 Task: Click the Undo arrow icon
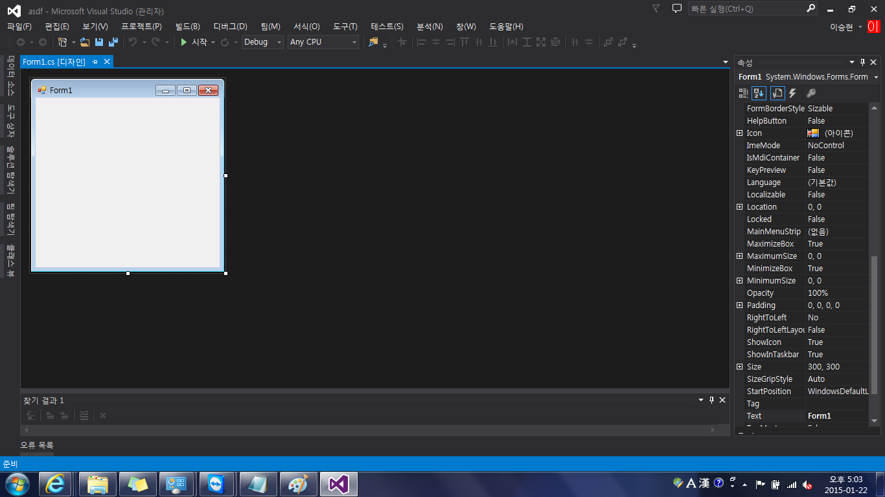coord(133,42)
